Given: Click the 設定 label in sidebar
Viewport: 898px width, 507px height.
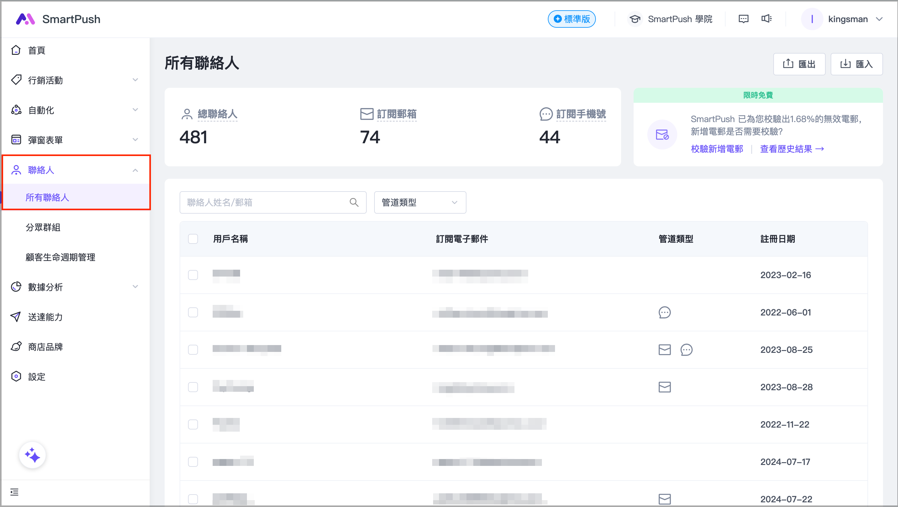Looking at the screenshot, I should coord(36,377).
